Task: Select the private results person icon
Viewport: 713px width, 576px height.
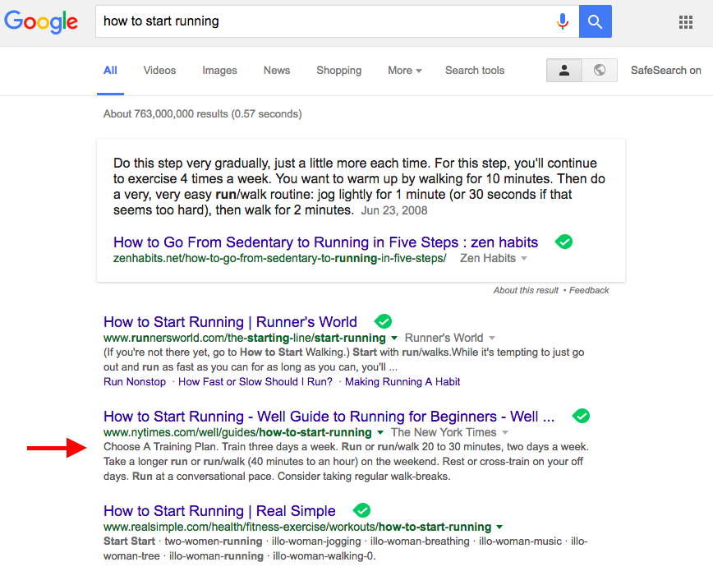Action: 564,70
